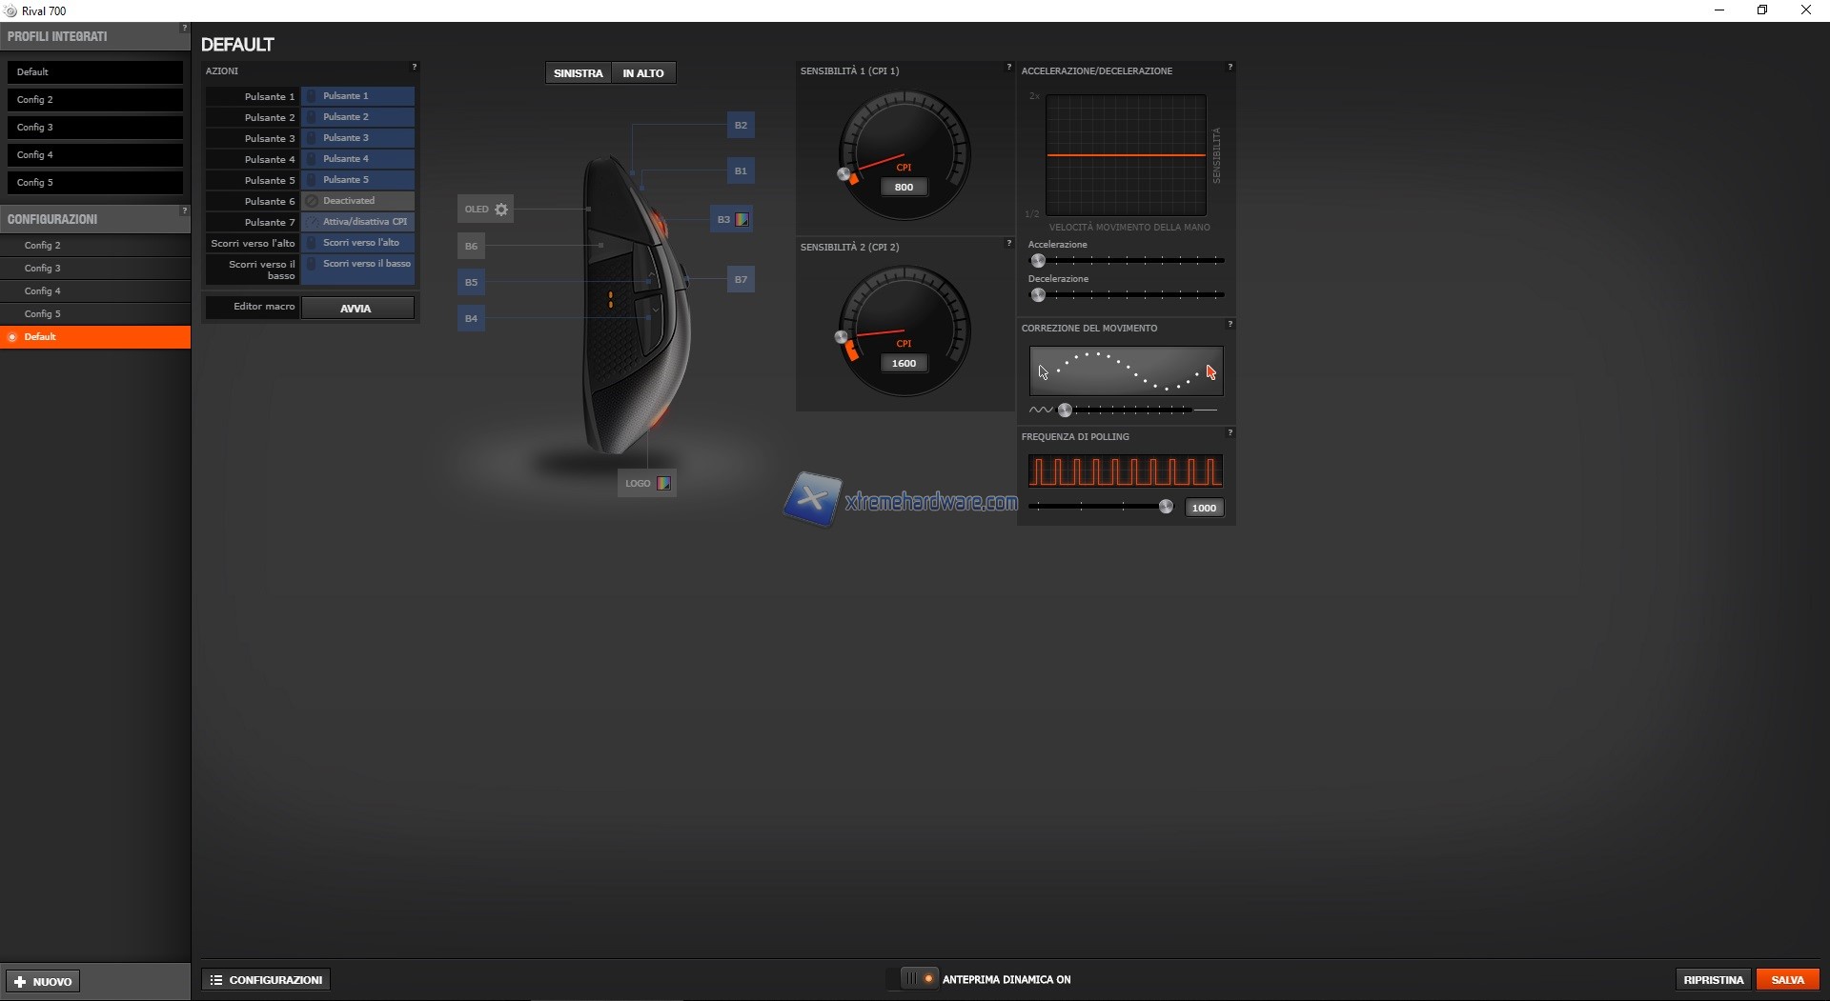This screenshot has height=1001, width=1830.
Task: Click help icon in Azioni panel
Action: coord(414,68)
